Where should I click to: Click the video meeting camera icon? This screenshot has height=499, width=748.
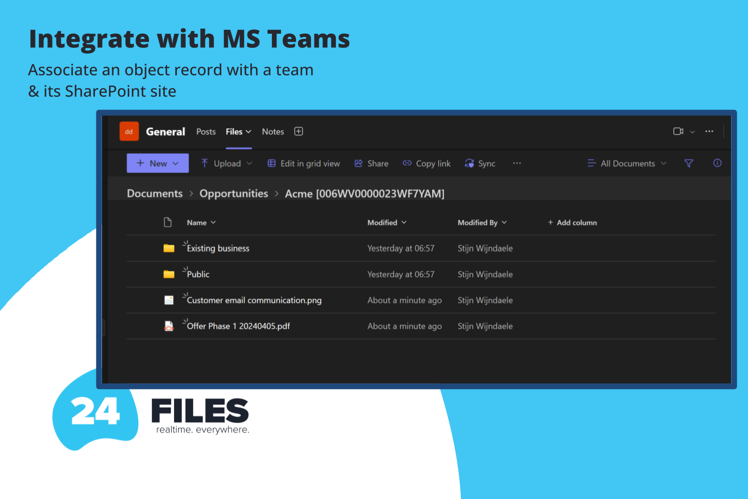pos(678,132)
